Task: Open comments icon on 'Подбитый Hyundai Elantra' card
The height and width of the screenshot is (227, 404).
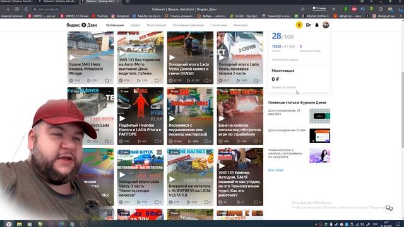Action: [157, 141]
